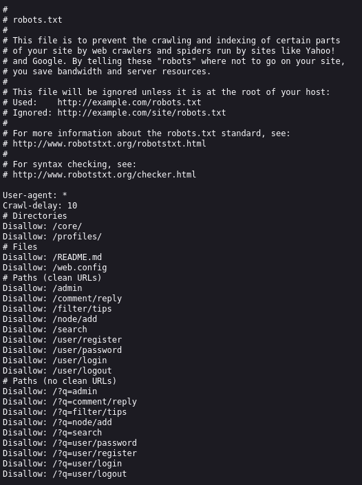362x485 pixels.
Task: Click the Disallow: /core/ line
Action: click(43, 226)
